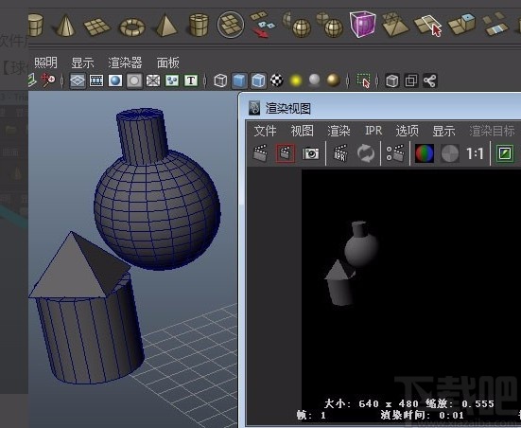Open the 照明 viewport menu

tap(45, 62)
